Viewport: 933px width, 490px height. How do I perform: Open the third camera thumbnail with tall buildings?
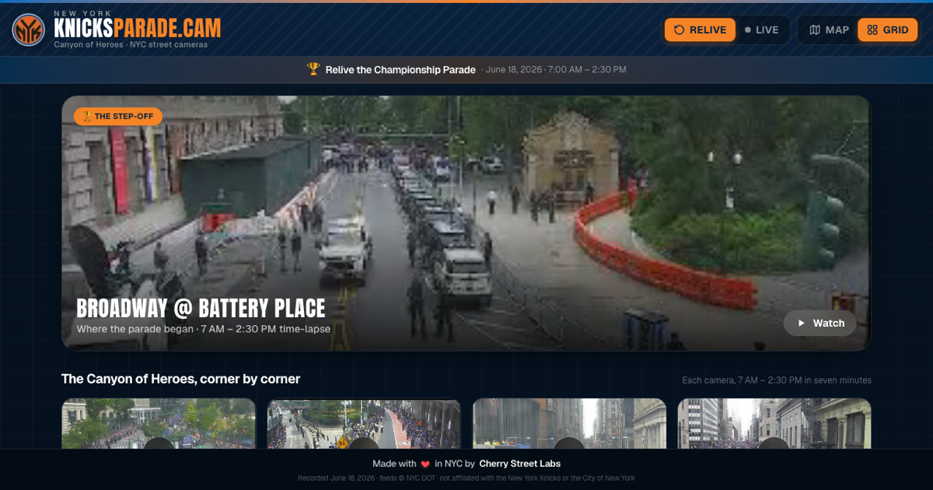tap(569, 424)
